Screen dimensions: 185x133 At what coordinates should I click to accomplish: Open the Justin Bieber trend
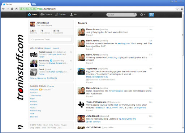[35, 96]
